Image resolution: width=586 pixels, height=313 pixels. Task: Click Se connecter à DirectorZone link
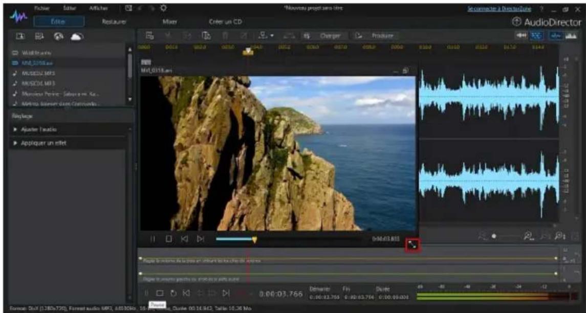pyautogui.click(x=499, y=8)
